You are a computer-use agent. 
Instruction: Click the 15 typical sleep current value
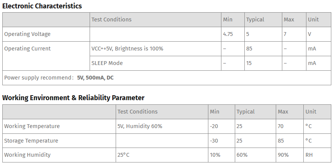249,63
